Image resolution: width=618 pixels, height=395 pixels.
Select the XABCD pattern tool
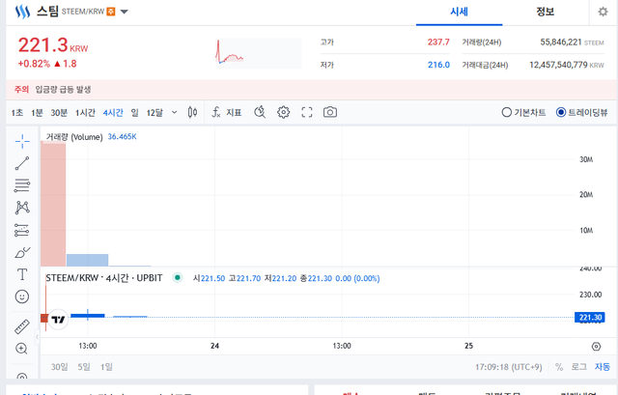(x=22, y=208)
